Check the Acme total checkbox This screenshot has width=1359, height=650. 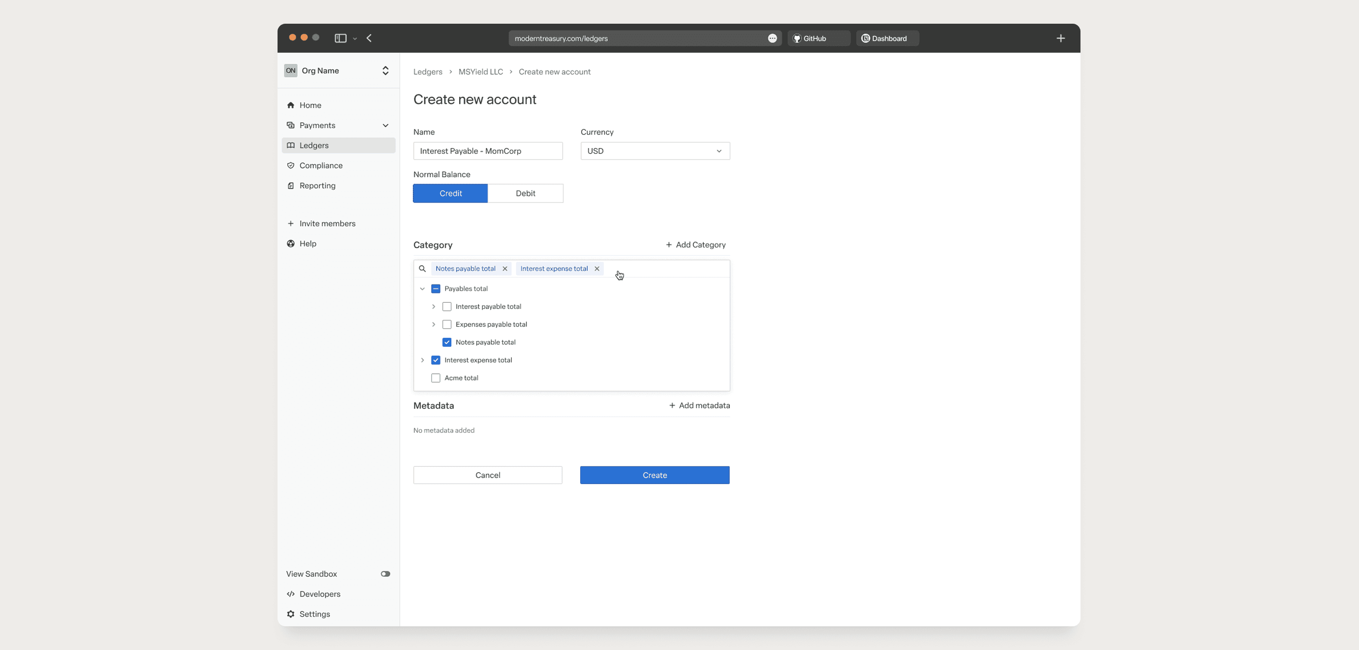(436, 378)
